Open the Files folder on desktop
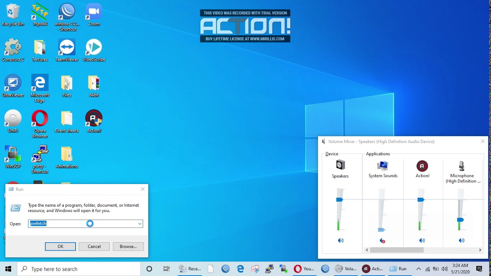The image size is (491, 276). 67,86
